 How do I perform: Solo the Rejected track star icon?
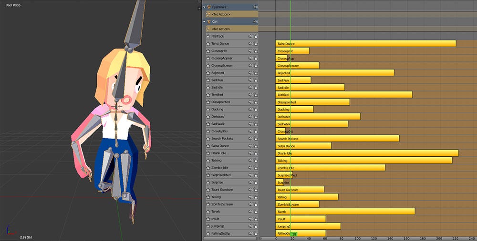point(208,73)
